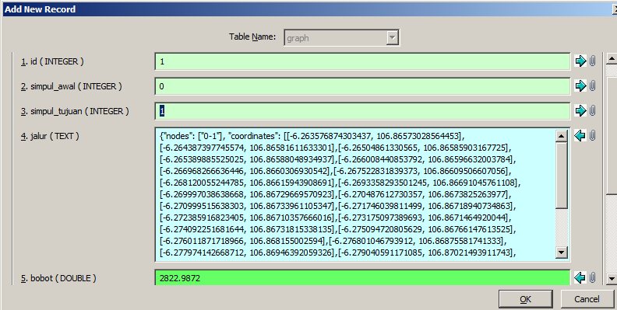
Task: Cancel the Add New Record dialog
Action: point(587,299)
